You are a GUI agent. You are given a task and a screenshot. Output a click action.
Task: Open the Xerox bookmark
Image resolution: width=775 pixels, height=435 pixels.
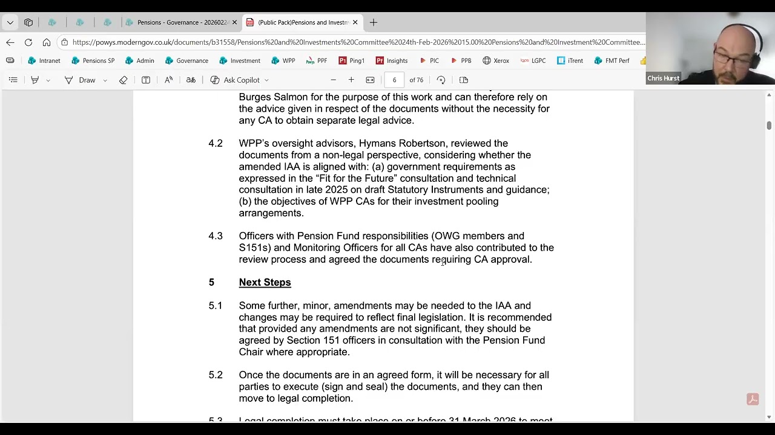tap(496, 60)
